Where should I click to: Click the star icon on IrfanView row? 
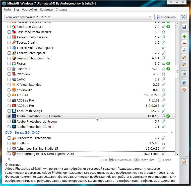(163, 74)
